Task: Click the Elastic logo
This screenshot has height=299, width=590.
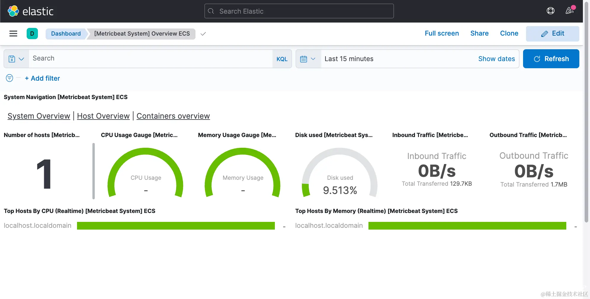Action: point(31,11)
